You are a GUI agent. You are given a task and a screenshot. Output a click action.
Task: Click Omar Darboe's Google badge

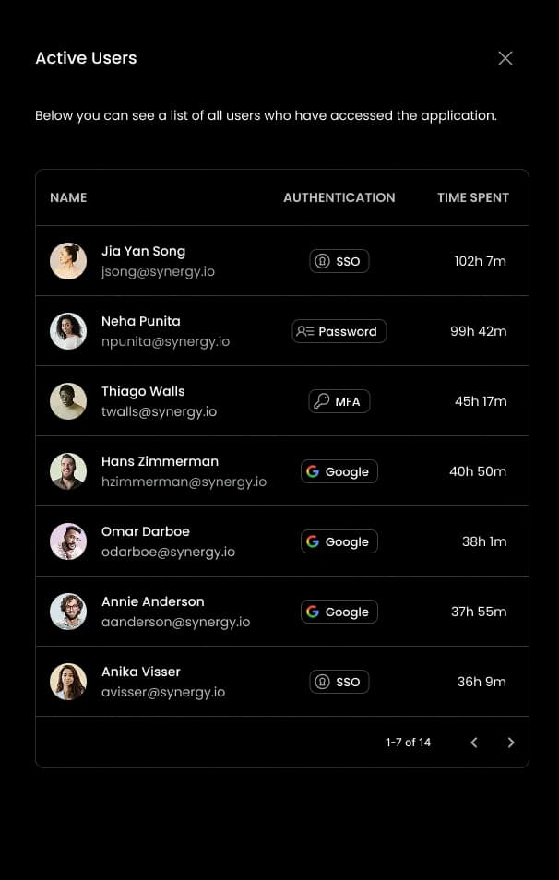(339, 541)
